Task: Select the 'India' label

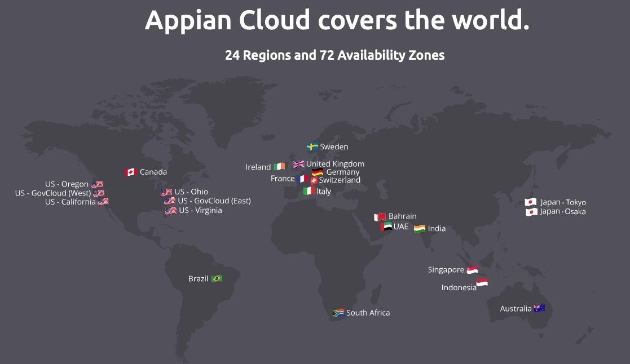Action: [x=437, y=228]
